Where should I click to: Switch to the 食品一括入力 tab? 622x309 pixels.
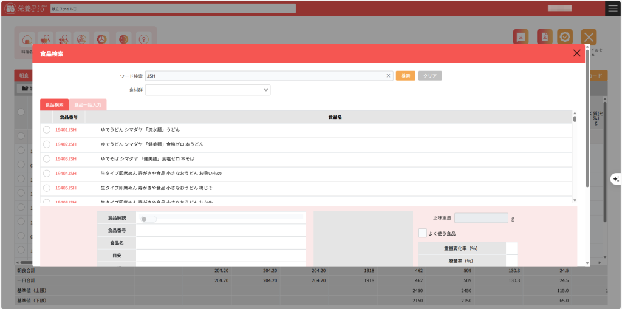click(88, 104)
